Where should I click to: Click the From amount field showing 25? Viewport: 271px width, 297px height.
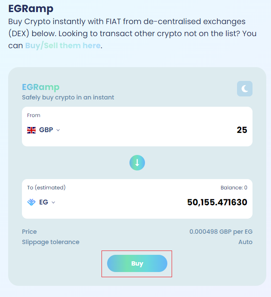tap(242, 130)
